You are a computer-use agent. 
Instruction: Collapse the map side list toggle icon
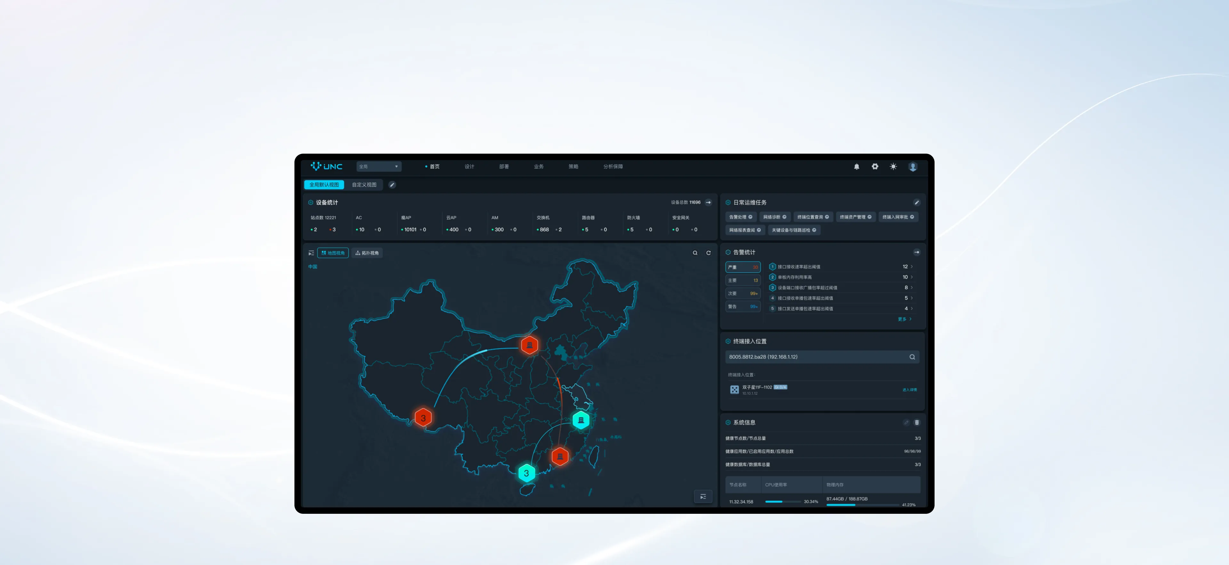311,253
